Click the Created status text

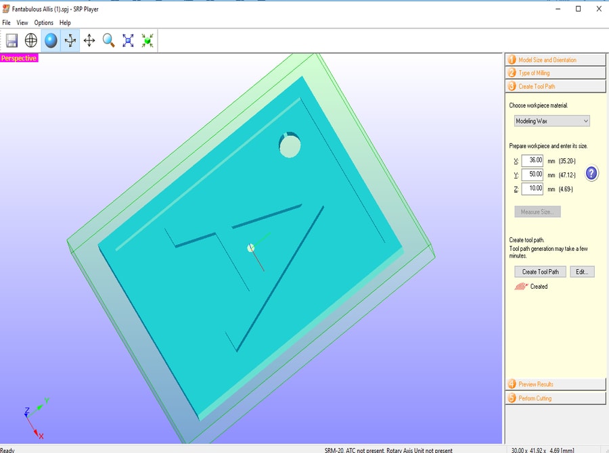pyautogui.click(x=539, y=287)
